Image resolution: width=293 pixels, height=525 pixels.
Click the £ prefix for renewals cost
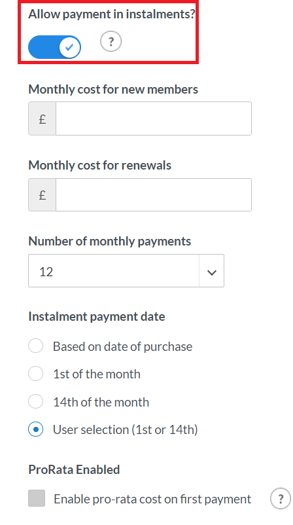click(42, 194)
